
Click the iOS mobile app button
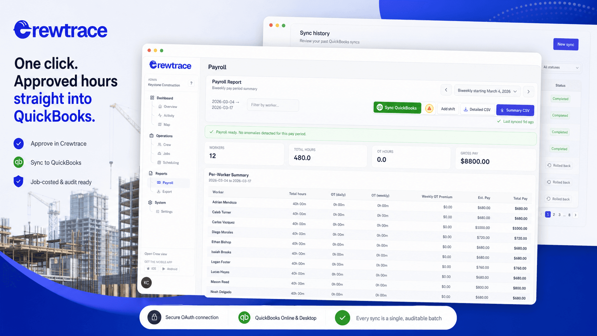(x=151, y=269)
